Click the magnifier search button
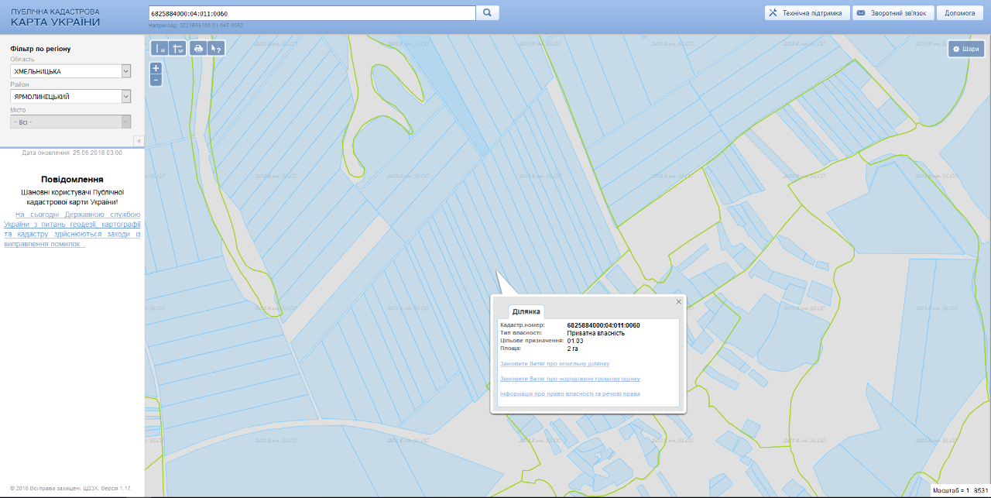991x498 pixels. click(488, 13)
